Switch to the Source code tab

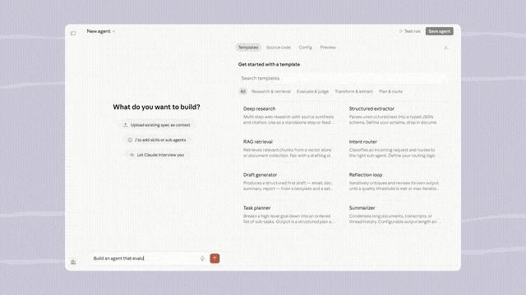pos(279,48)
